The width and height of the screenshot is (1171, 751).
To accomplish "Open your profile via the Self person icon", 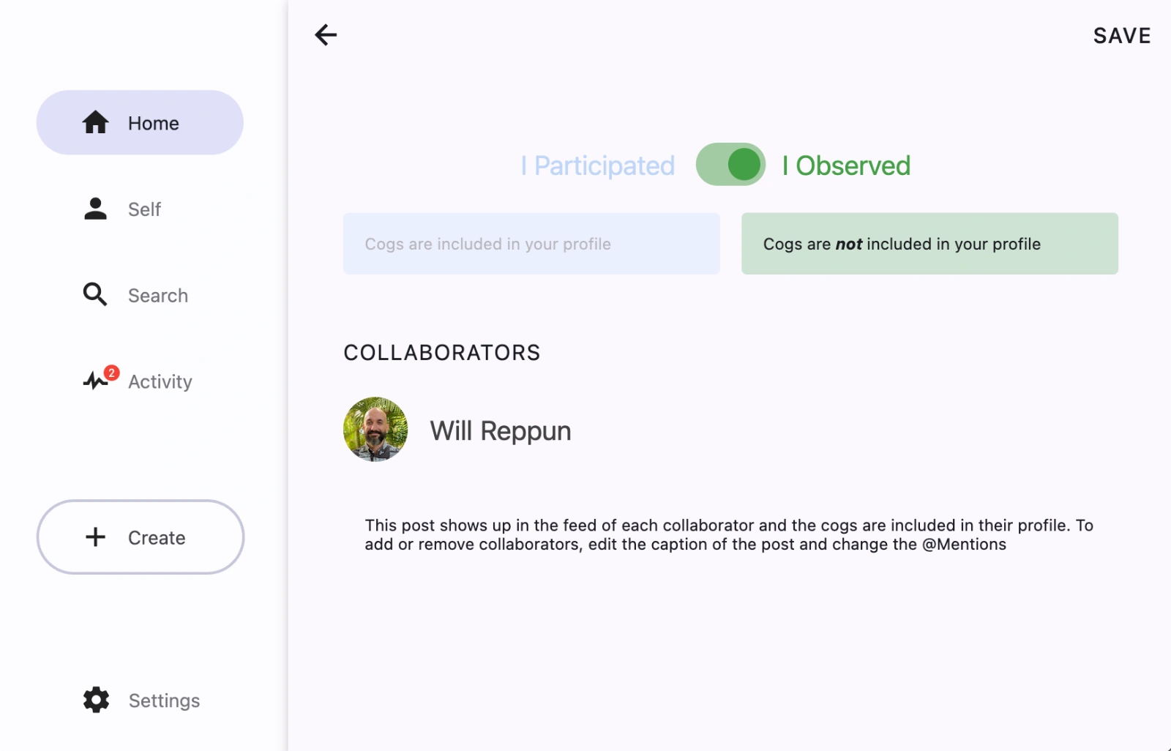I will tap(94, 209).
